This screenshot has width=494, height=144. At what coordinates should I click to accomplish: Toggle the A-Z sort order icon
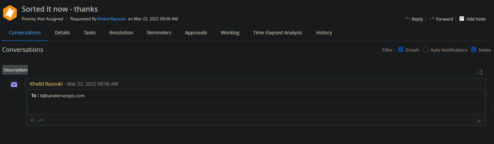pos(480,72)
